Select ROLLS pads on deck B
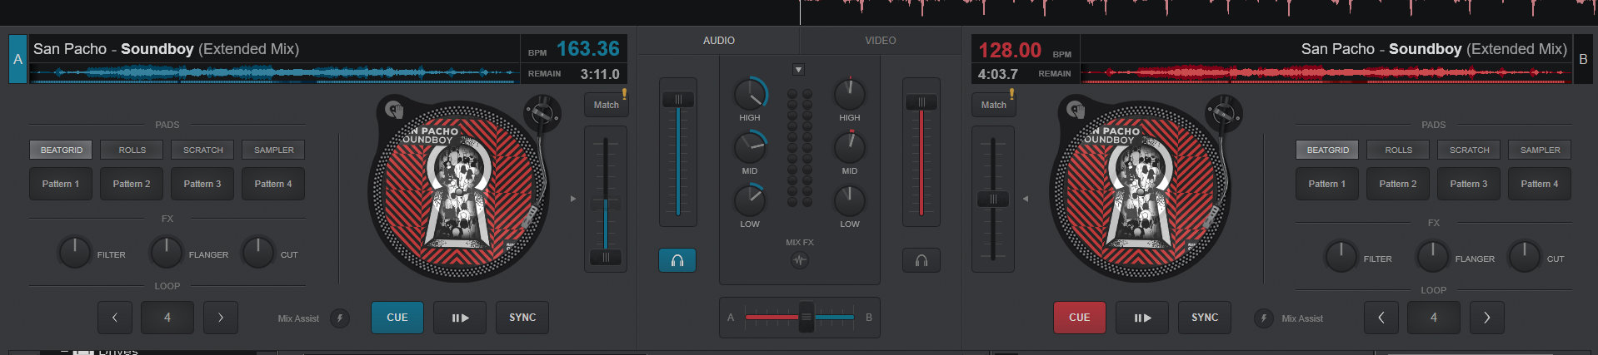This screenshot has height=355, width=1598. tap(1399, 150)
